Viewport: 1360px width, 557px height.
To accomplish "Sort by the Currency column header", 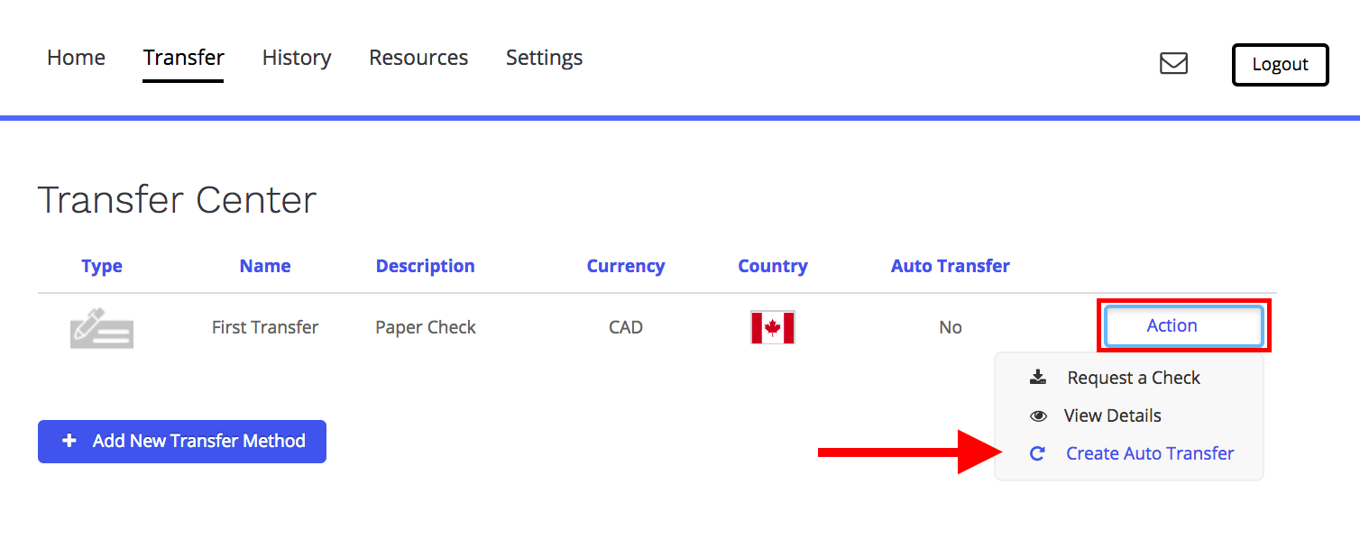I will [x=626, y=266].
